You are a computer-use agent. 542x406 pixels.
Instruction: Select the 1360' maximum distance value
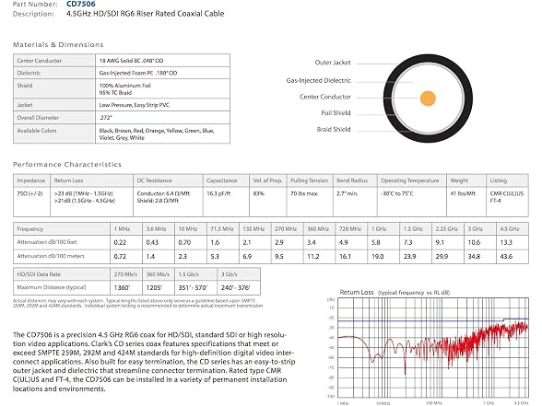click(122, 287)
